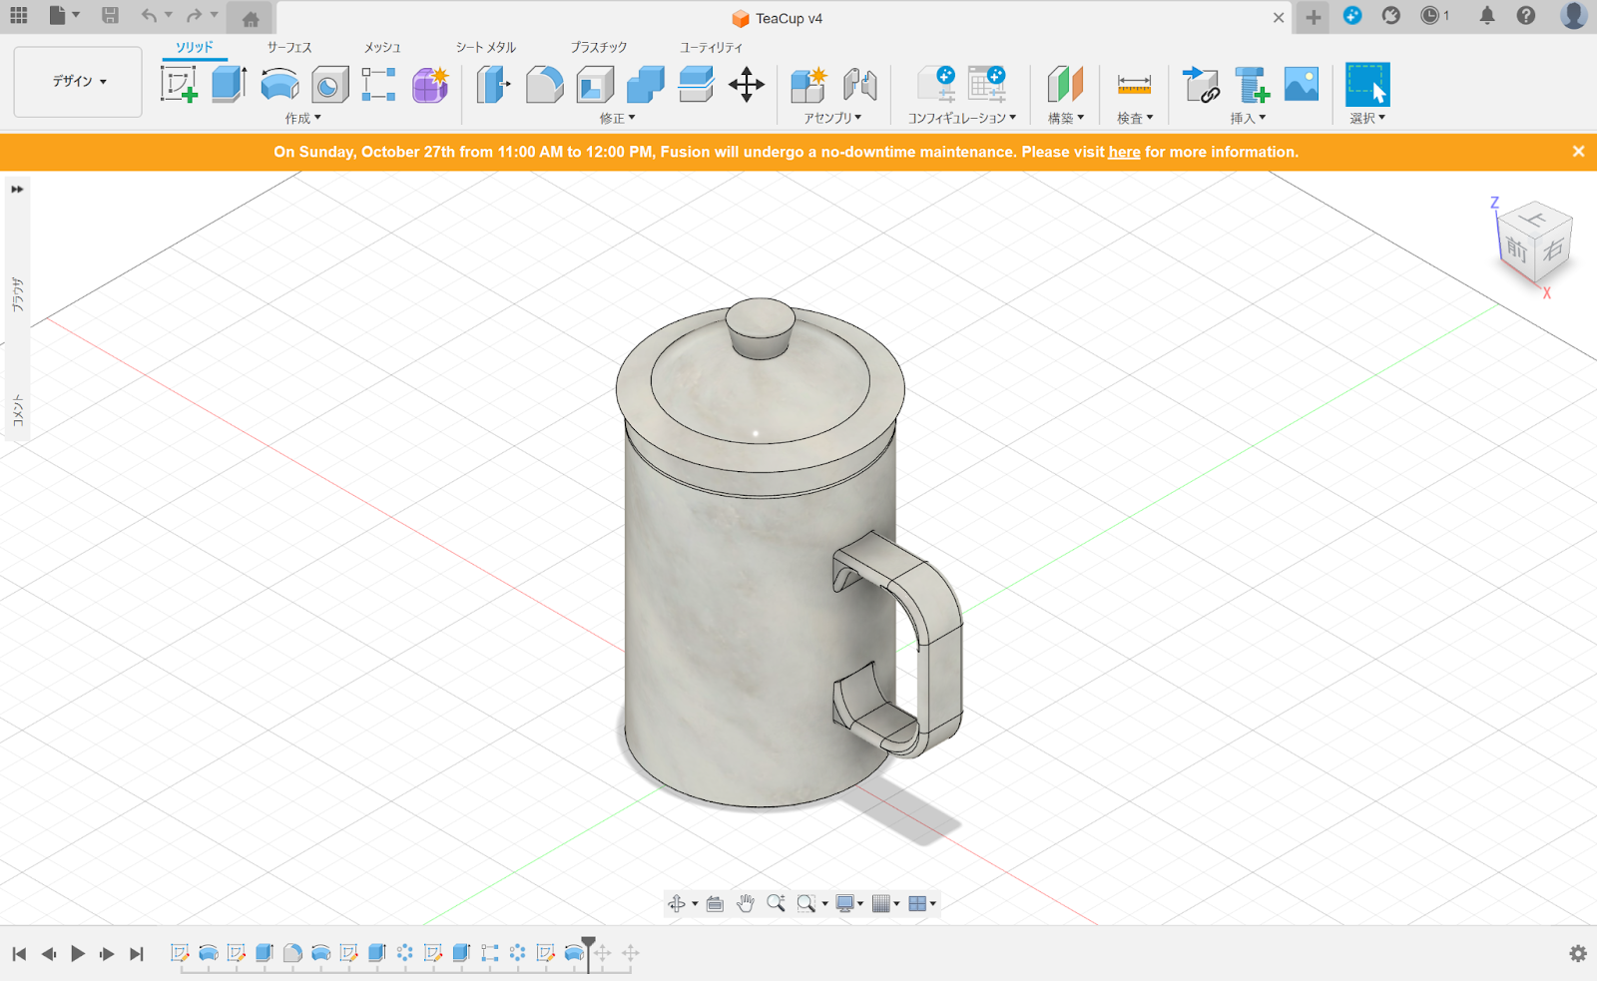This screenshot has height=981, width=1597.
Task: Select the Hole tool
Action: [329, 85]
